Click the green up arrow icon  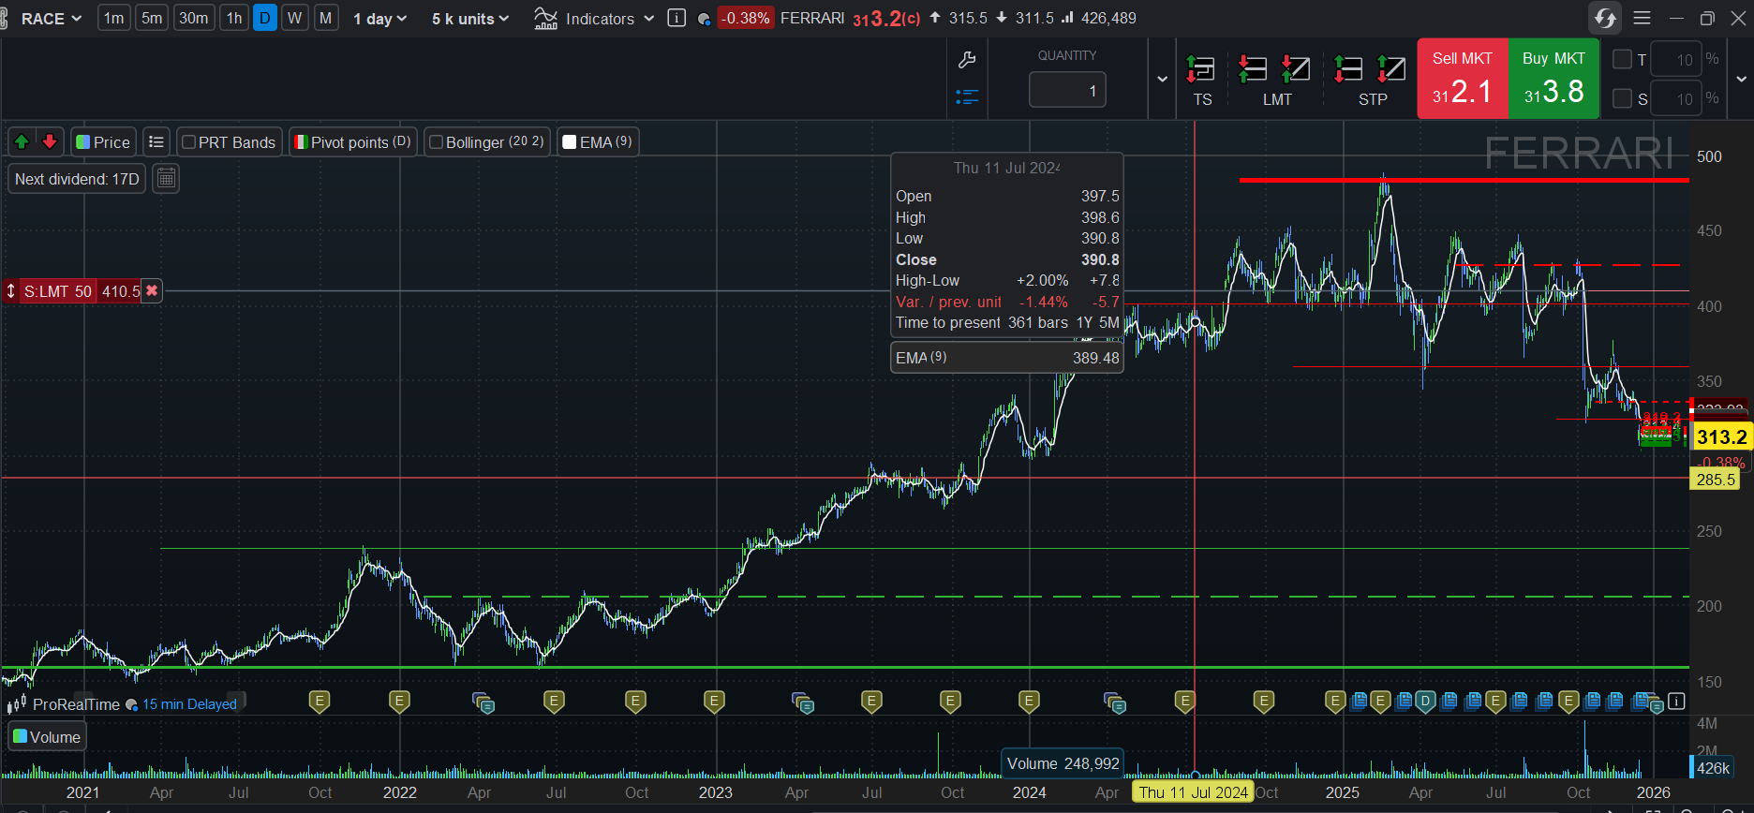[x=21, y=141]
